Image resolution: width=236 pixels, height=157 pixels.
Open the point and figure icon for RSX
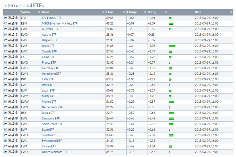tap(13, 113)
